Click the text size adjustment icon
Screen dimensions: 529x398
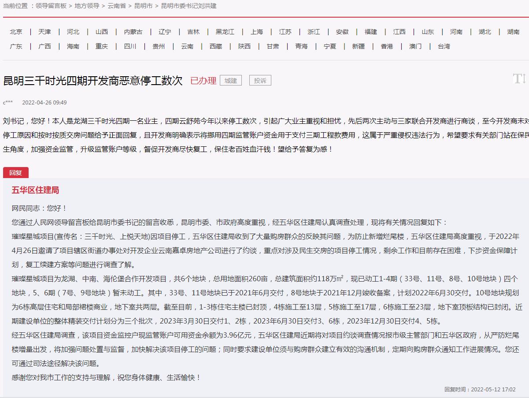pyautogui.click(x=519, y=79)
